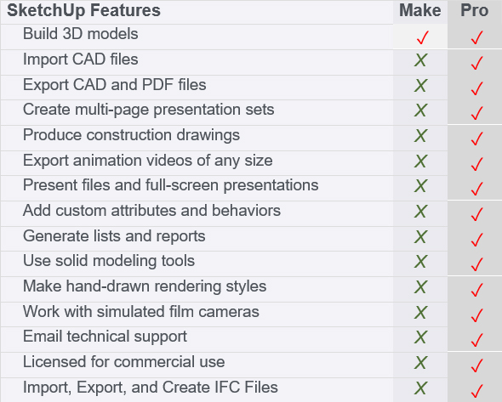Click the Make X for Export CAD and PDF files
This screenshot has width=502, height=402.
pos(420,85)
